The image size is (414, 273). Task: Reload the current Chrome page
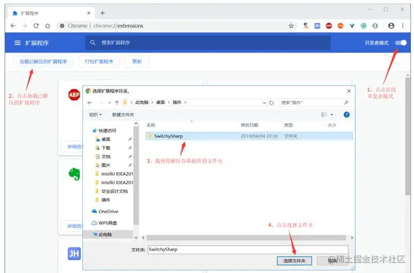(x=36, y=26)
